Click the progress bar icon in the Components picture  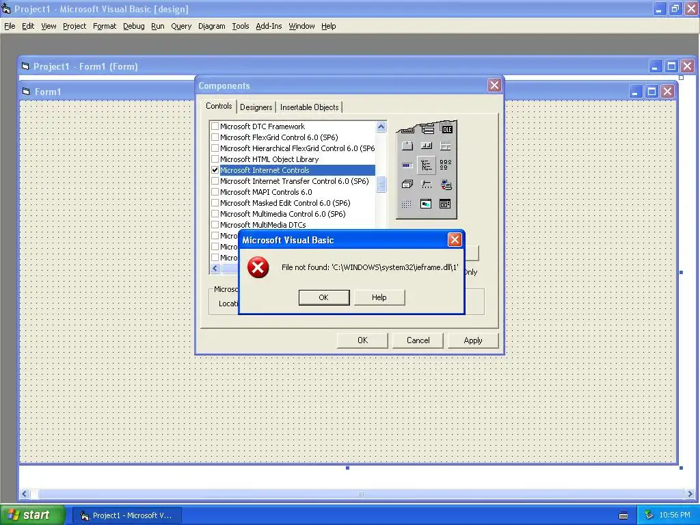(406, 165)
